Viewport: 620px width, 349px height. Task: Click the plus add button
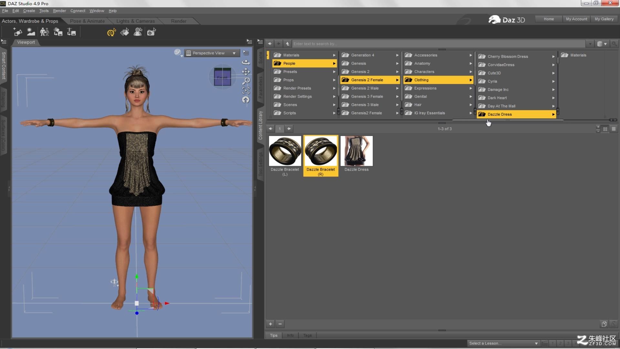pyautogui.click(x=271, y=324)
